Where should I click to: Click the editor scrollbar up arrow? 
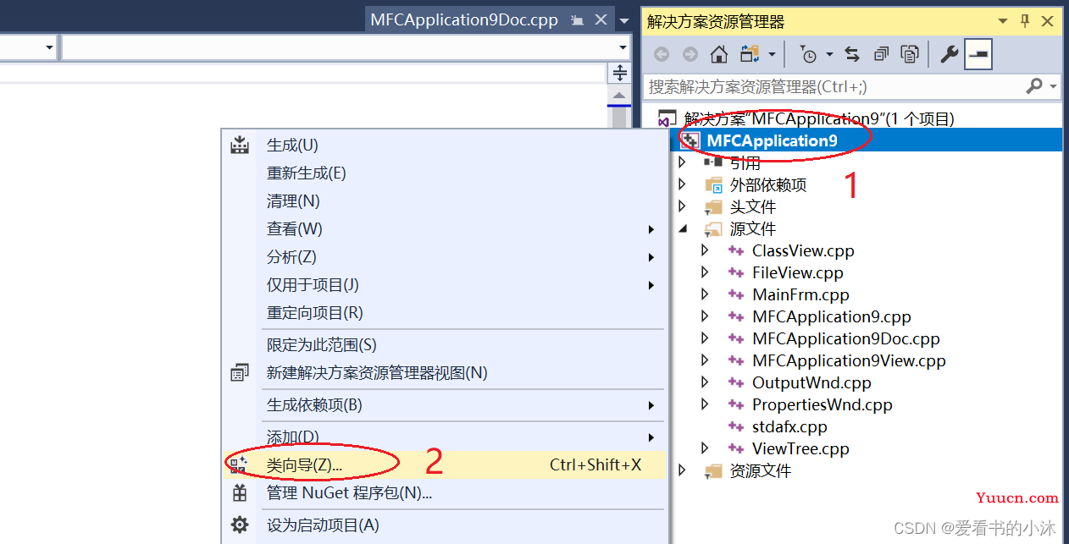point(620,96)
